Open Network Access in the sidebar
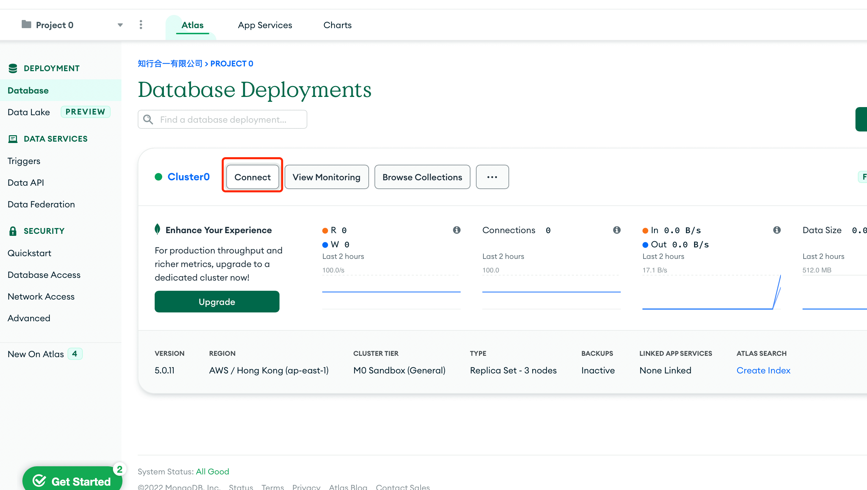Viewport: 867px width, 490px height. click(41, 297)
